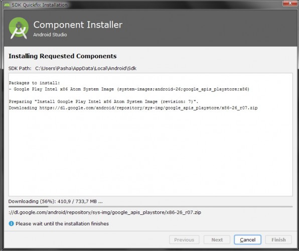Click the Component Installer heading
This screenshot has width=299, height=251.
point(78,25)
